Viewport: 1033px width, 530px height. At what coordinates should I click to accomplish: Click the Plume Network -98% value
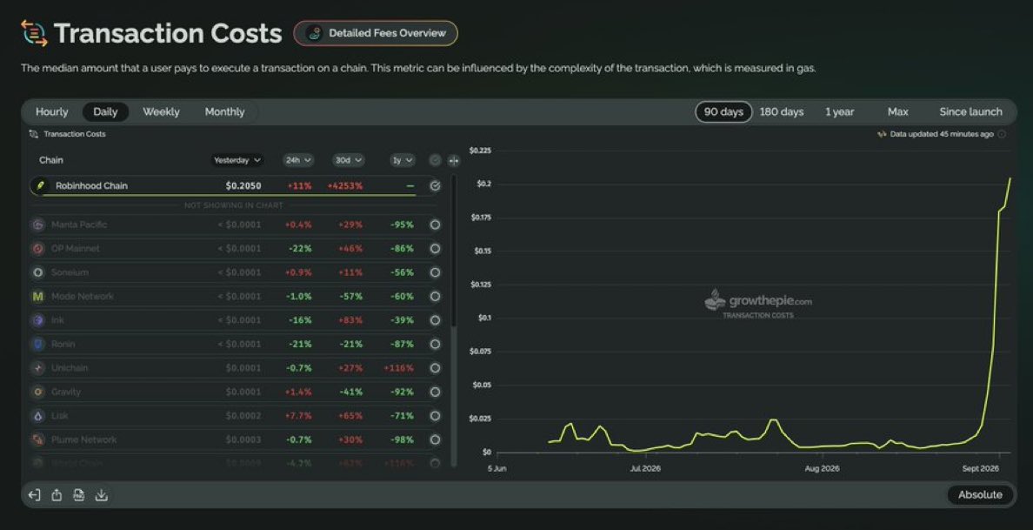[402, 439]
